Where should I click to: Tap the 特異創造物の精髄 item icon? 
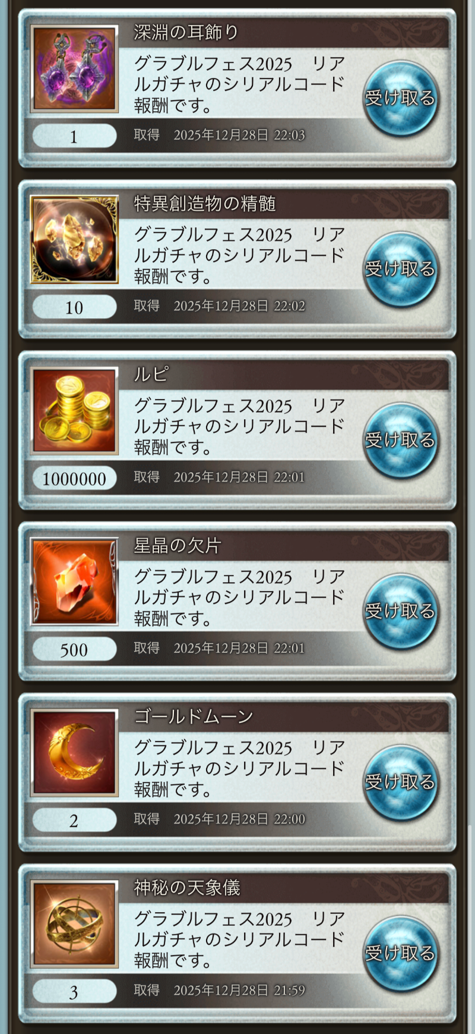(74, 240)
